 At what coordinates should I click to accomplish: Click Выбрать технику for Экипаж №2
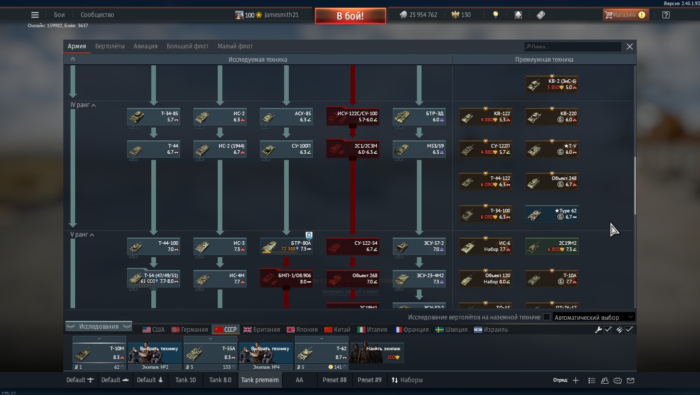155,353
